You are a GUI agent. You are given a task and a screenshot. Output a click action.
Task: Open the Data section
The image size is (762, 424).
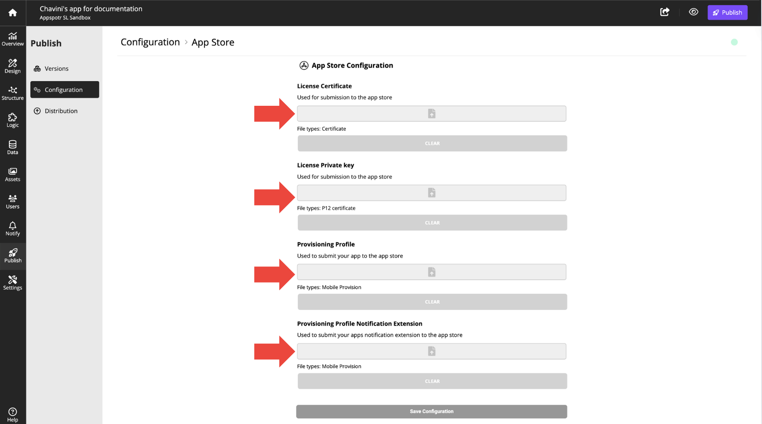click(x=13, y=147)
